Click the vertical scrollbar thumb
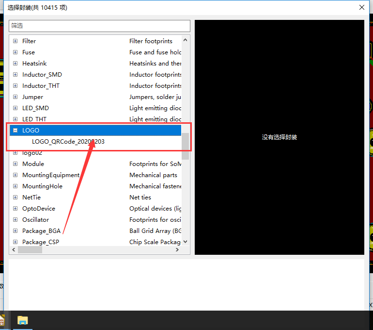Image resolution: width=373 pixels, height=330 pixels. 186,146
